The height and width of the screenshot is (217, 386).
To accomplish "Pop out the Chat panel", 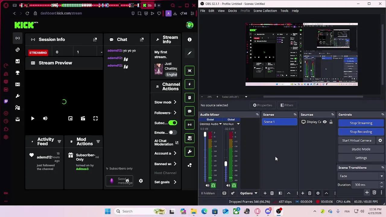I will point(142,39).
